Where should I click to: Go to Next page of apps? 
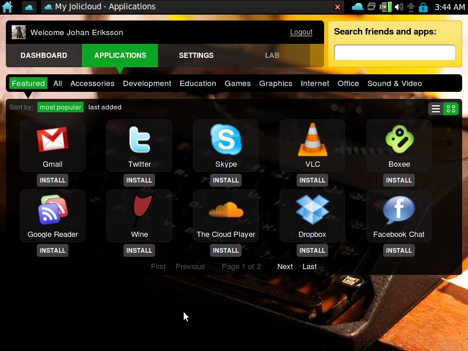tap(285, 267)
